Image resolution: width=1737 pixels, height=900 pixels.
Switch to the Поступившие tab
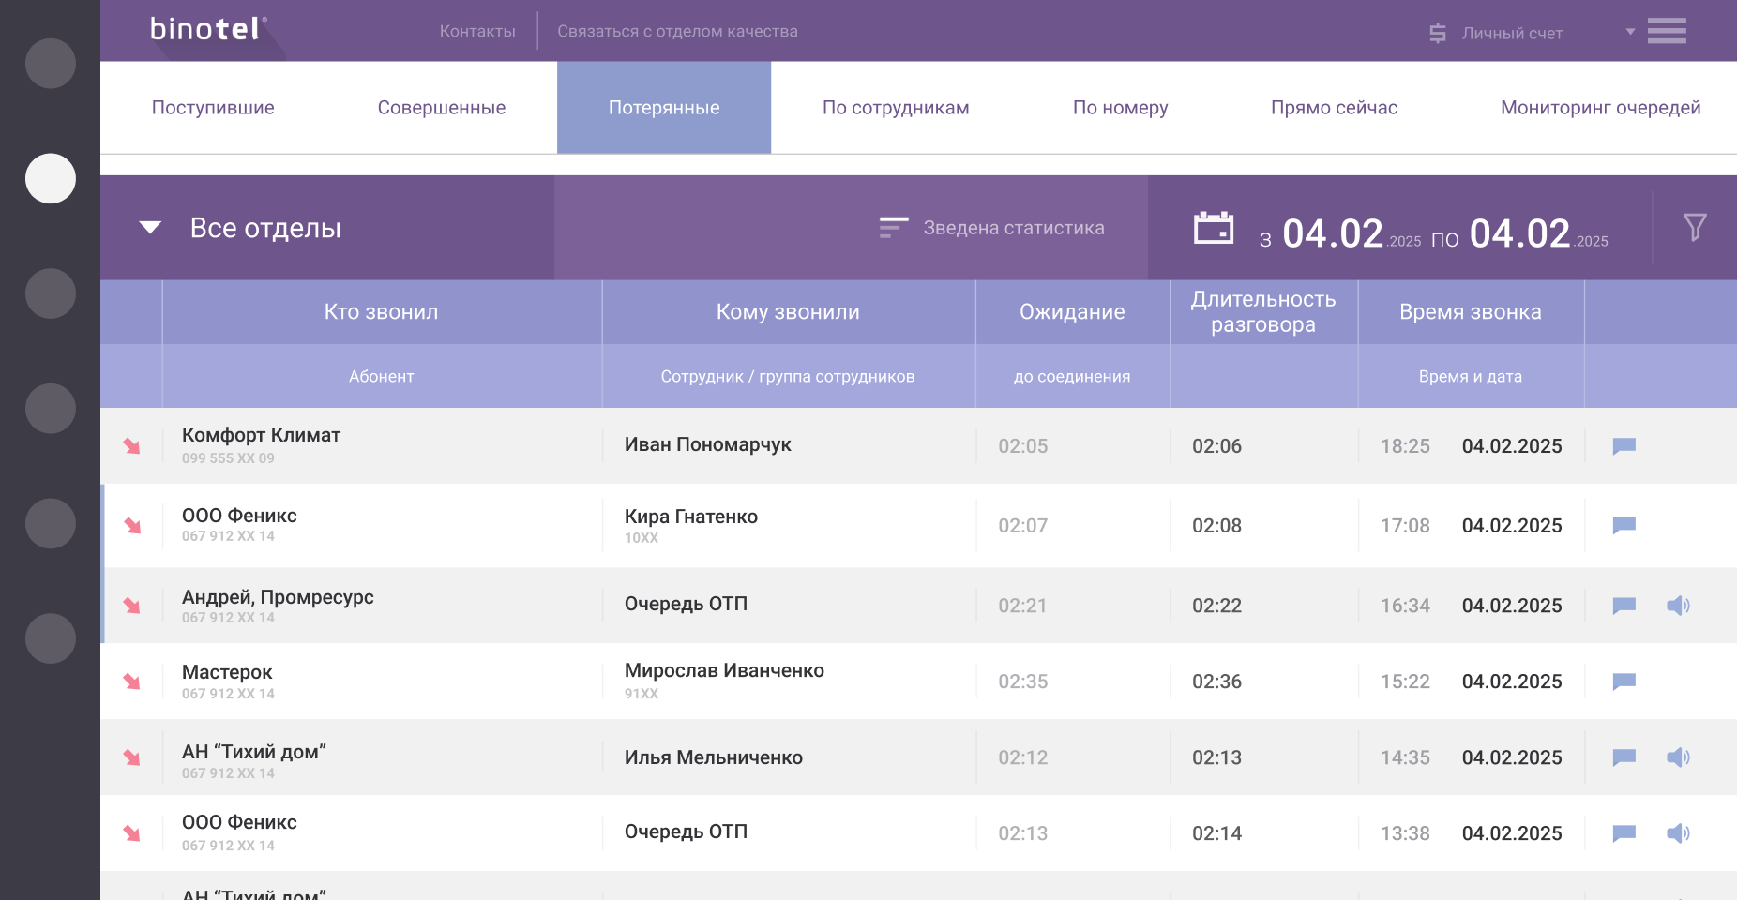(x=213, y=108)
